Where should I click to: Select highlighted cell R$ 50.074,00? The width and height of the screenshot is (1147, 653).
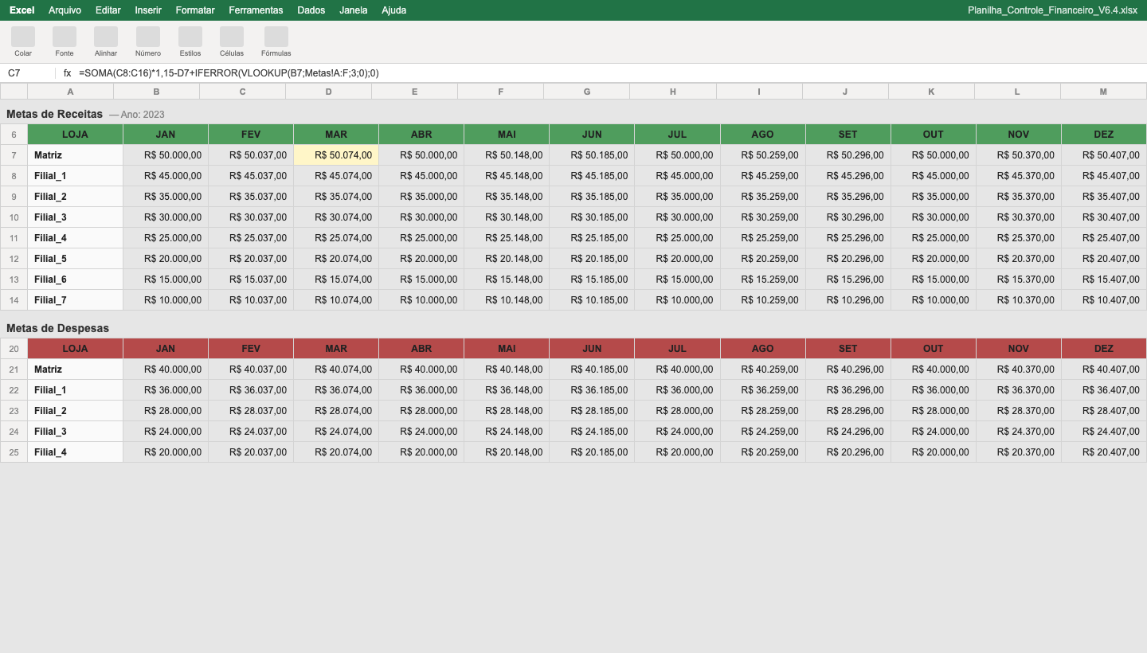click(x=336, y=155)
